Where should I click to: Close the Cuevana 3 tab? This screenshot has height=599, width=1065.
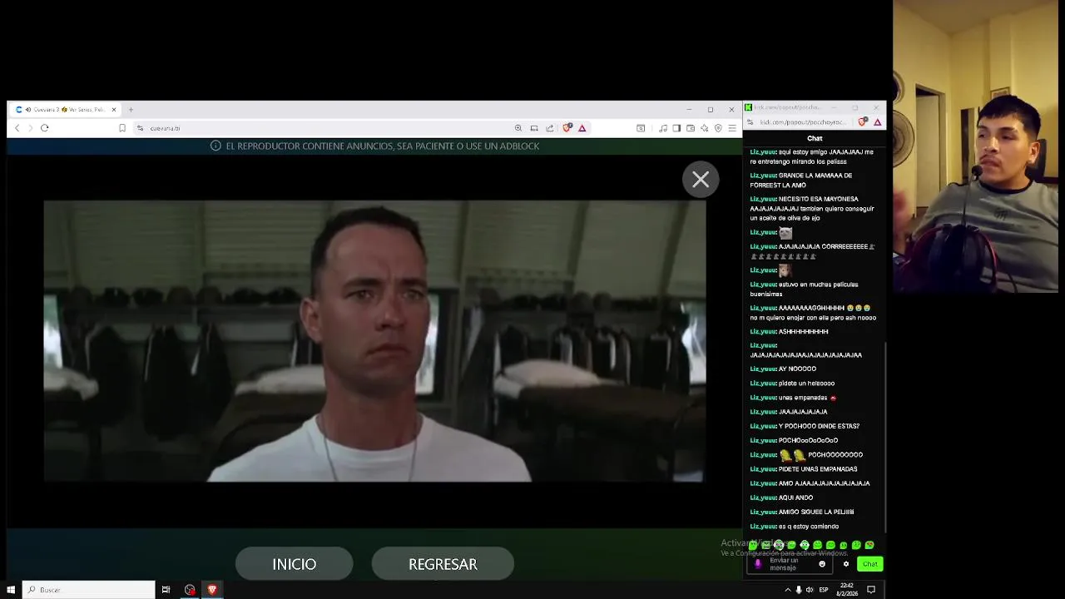[114, 109]
